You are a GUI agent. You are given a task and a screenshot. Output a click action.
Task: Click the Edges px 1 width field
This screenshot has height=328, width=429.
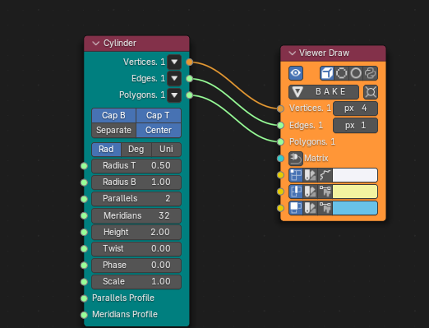[355, 125]
